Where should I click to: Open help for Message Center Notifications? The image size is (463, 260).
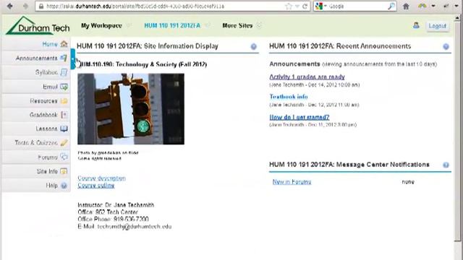click(x=446, y=165)
